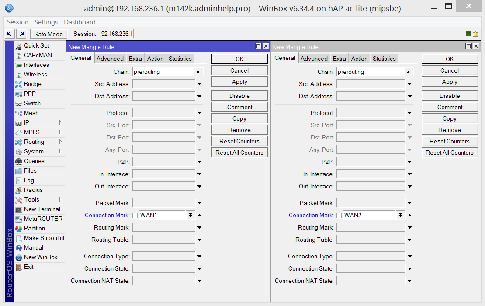The height and width of the screenshot is (306, 485).
Task: Expand In. Interface in left window
Action: pos(200,174)
